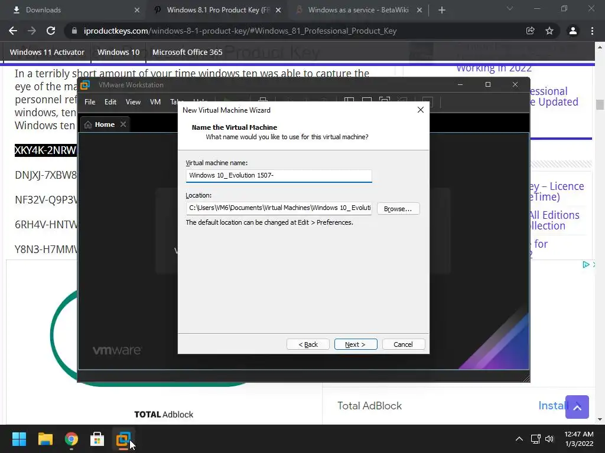Switch to Windows as a service BetaWiki tab
605x453 pixels.
[358, 10]
